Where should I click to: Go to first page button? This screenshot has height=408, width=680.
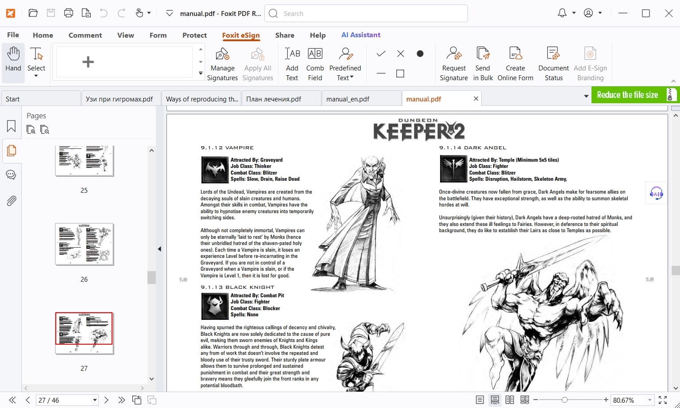click(12, 400)
